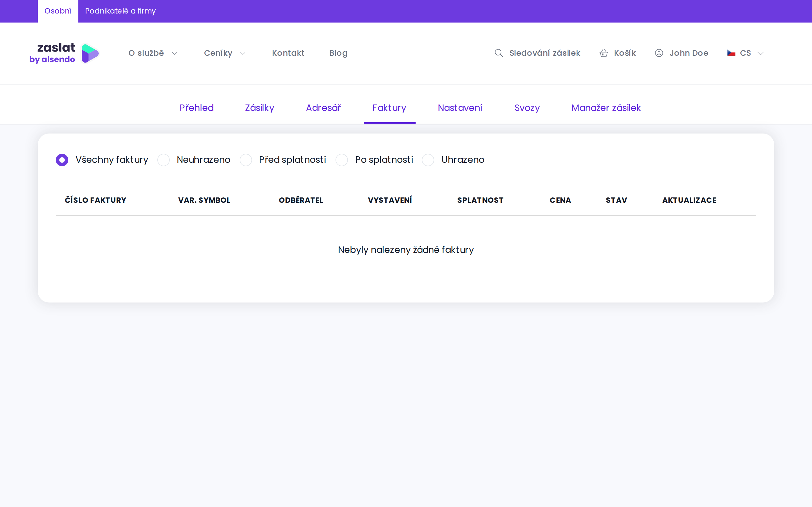Click the CENA column header
The height and width of the screenshot is (507, 812).
(560, 200)
